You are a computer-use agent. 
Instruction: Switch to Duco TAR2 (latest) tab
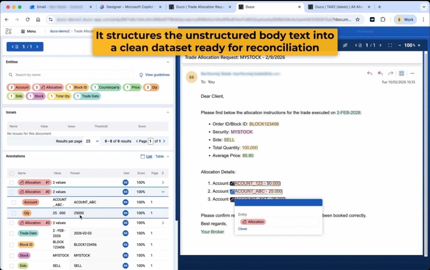click(339, 7)
